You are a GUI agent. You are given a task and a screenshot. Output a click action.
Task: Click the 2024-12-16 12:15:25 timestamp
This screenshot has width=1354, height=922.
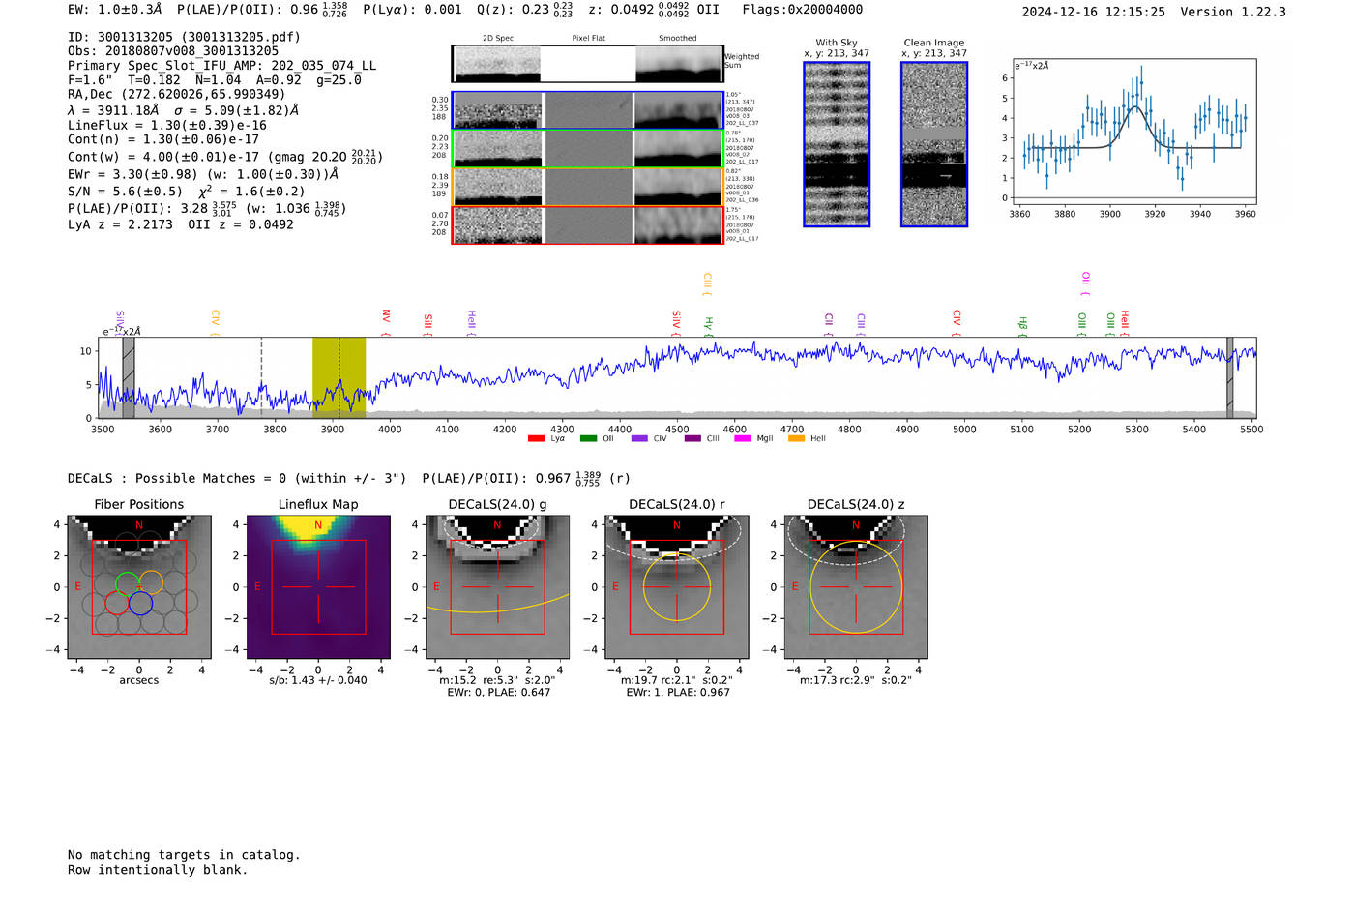(x=1094, y=12)
